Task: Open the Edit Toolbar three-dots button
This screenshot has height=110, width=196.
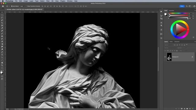Action: pyautogui.click(x=2, y=68)
